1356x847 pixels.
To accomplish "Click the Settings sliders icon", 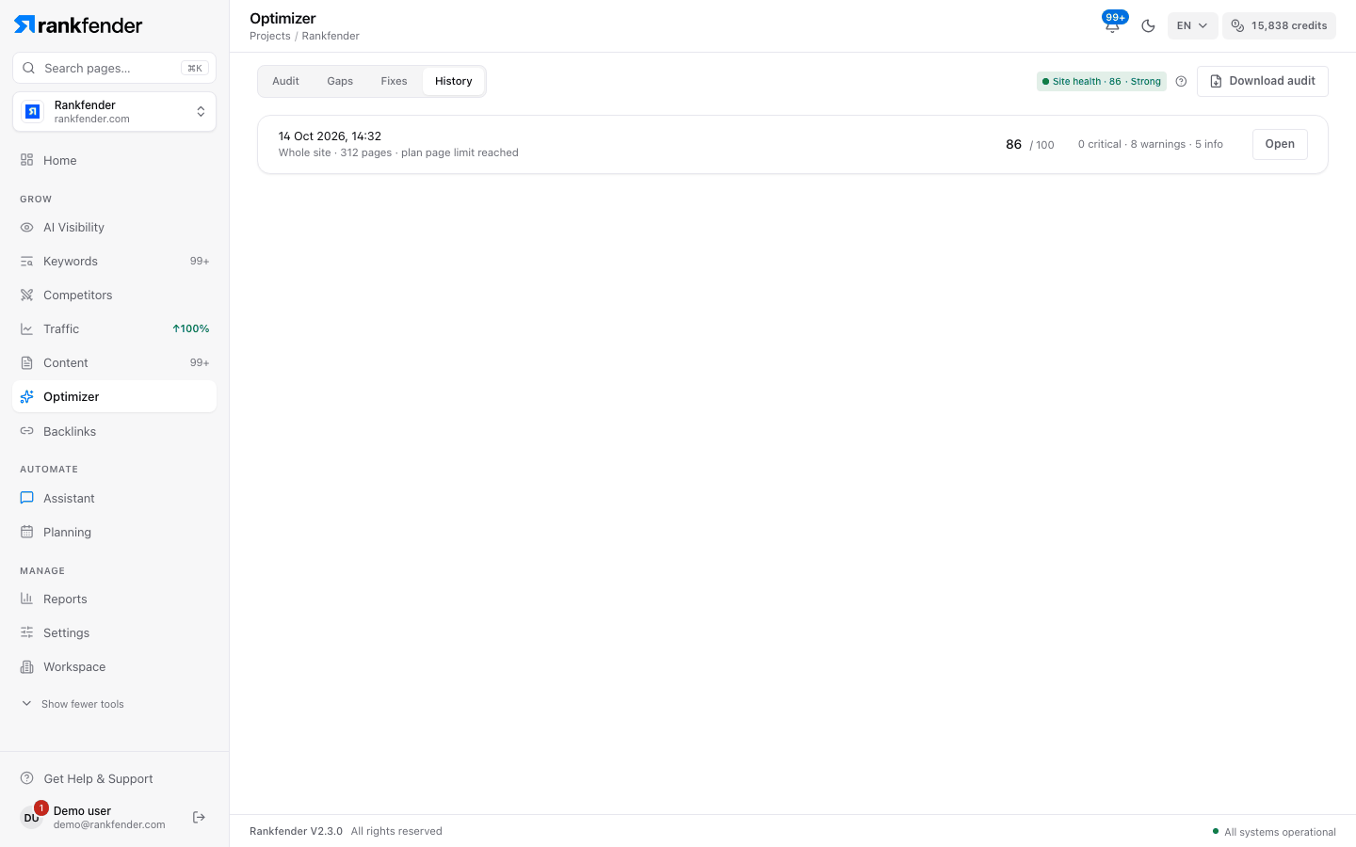I will point(27,632).
